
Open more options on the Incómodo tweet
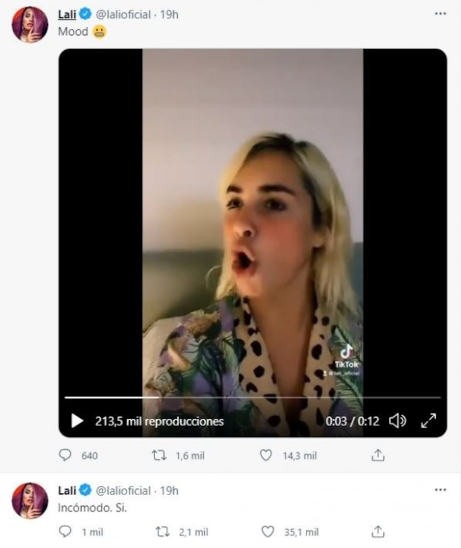[441, 490]
